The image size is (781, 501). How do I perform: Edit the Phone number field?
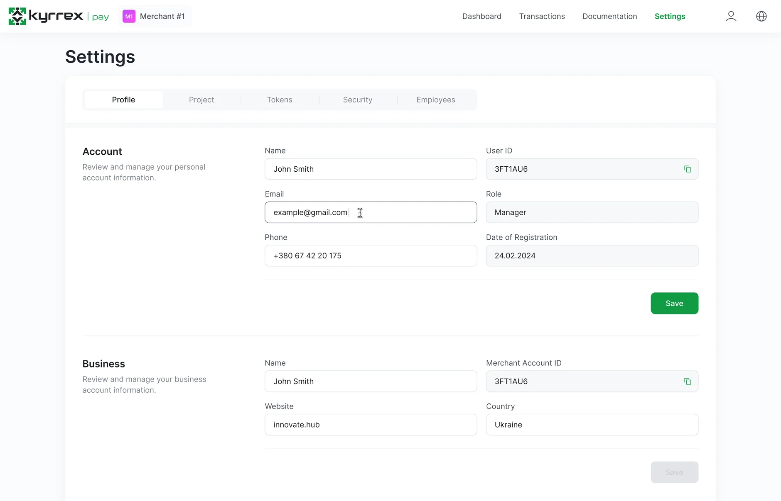[x=371, y=255]
